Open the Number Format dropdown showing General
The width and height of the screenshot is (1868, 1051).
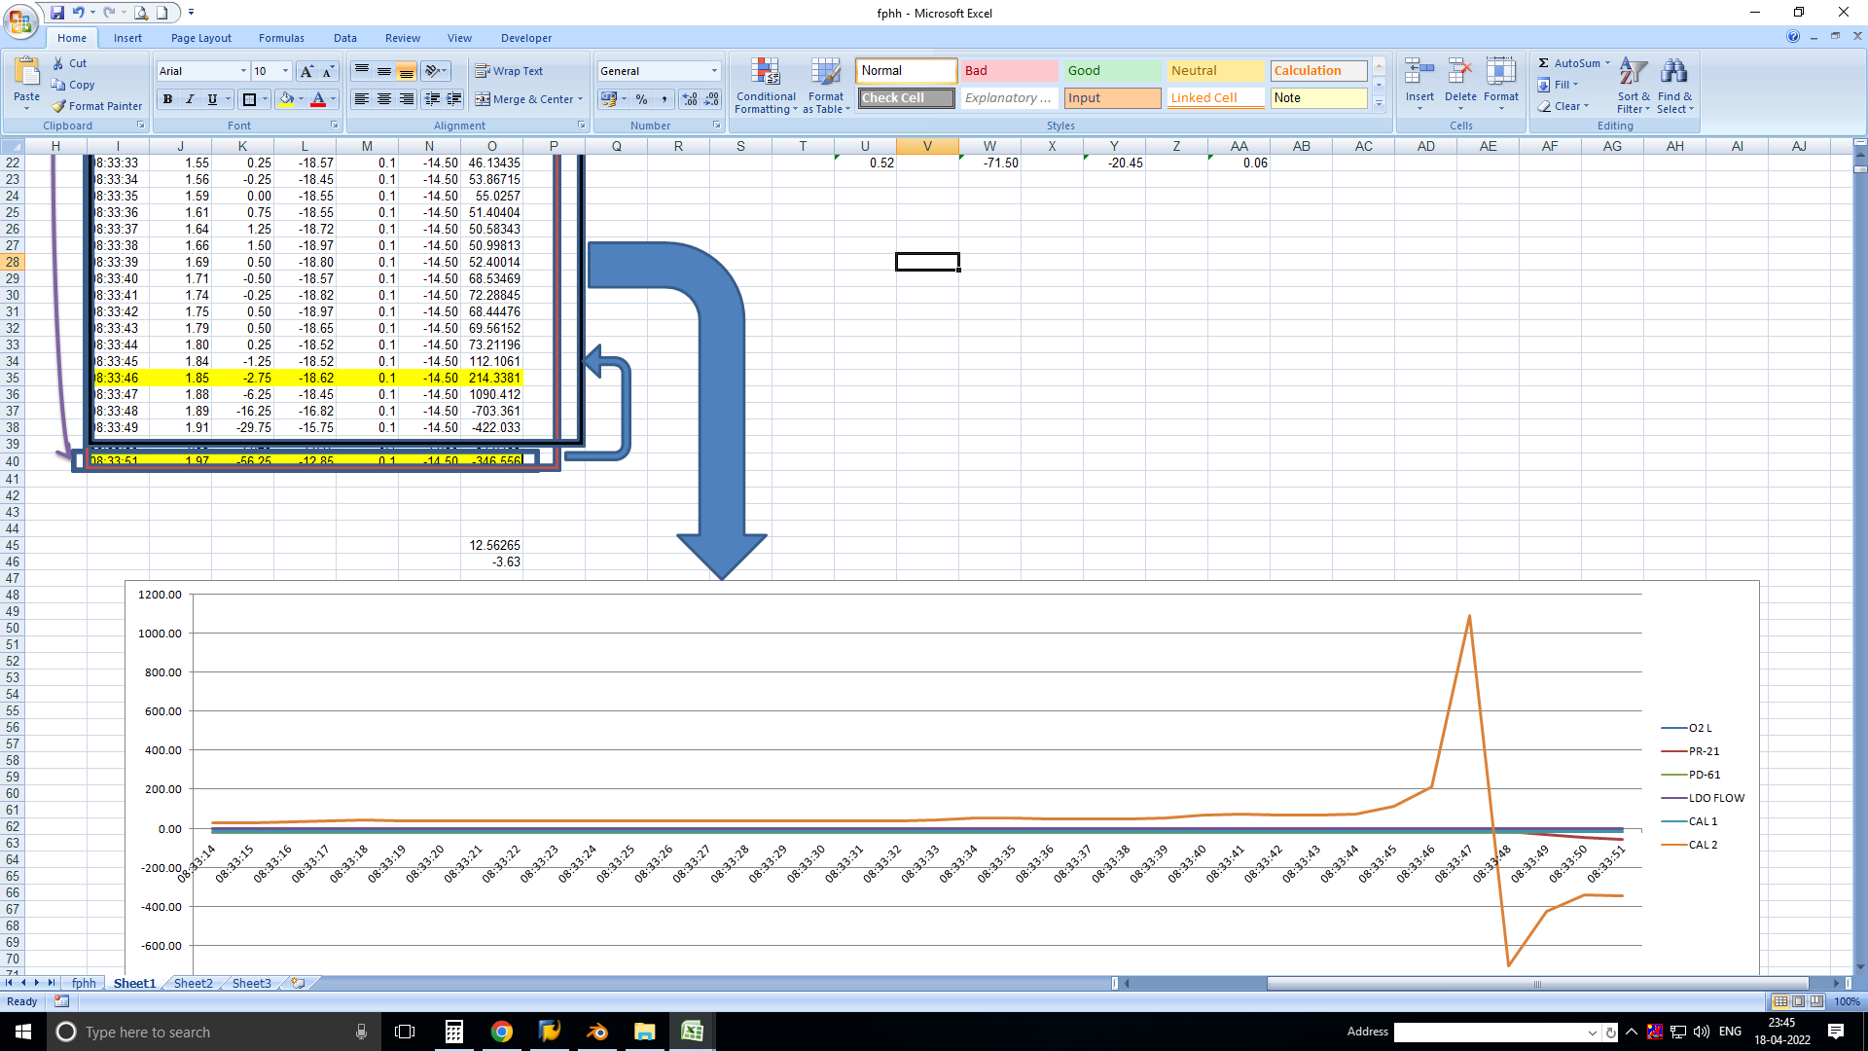point(713,70)
